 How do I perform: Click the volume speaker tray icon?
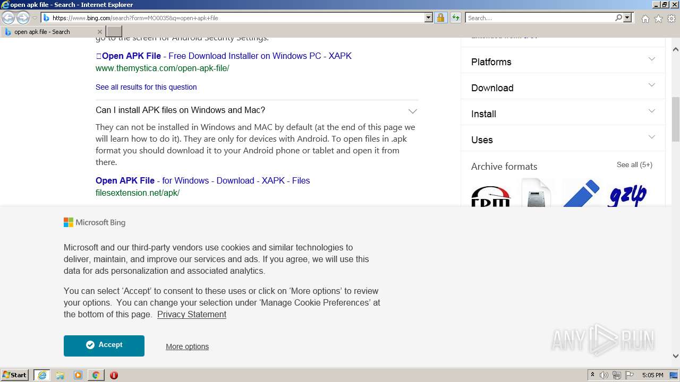(604, 375)
